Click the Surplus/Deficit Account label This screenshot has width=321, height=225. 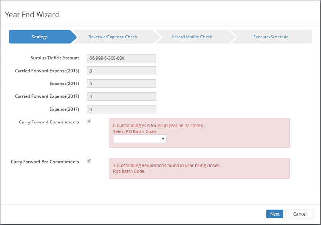[55, 58]
